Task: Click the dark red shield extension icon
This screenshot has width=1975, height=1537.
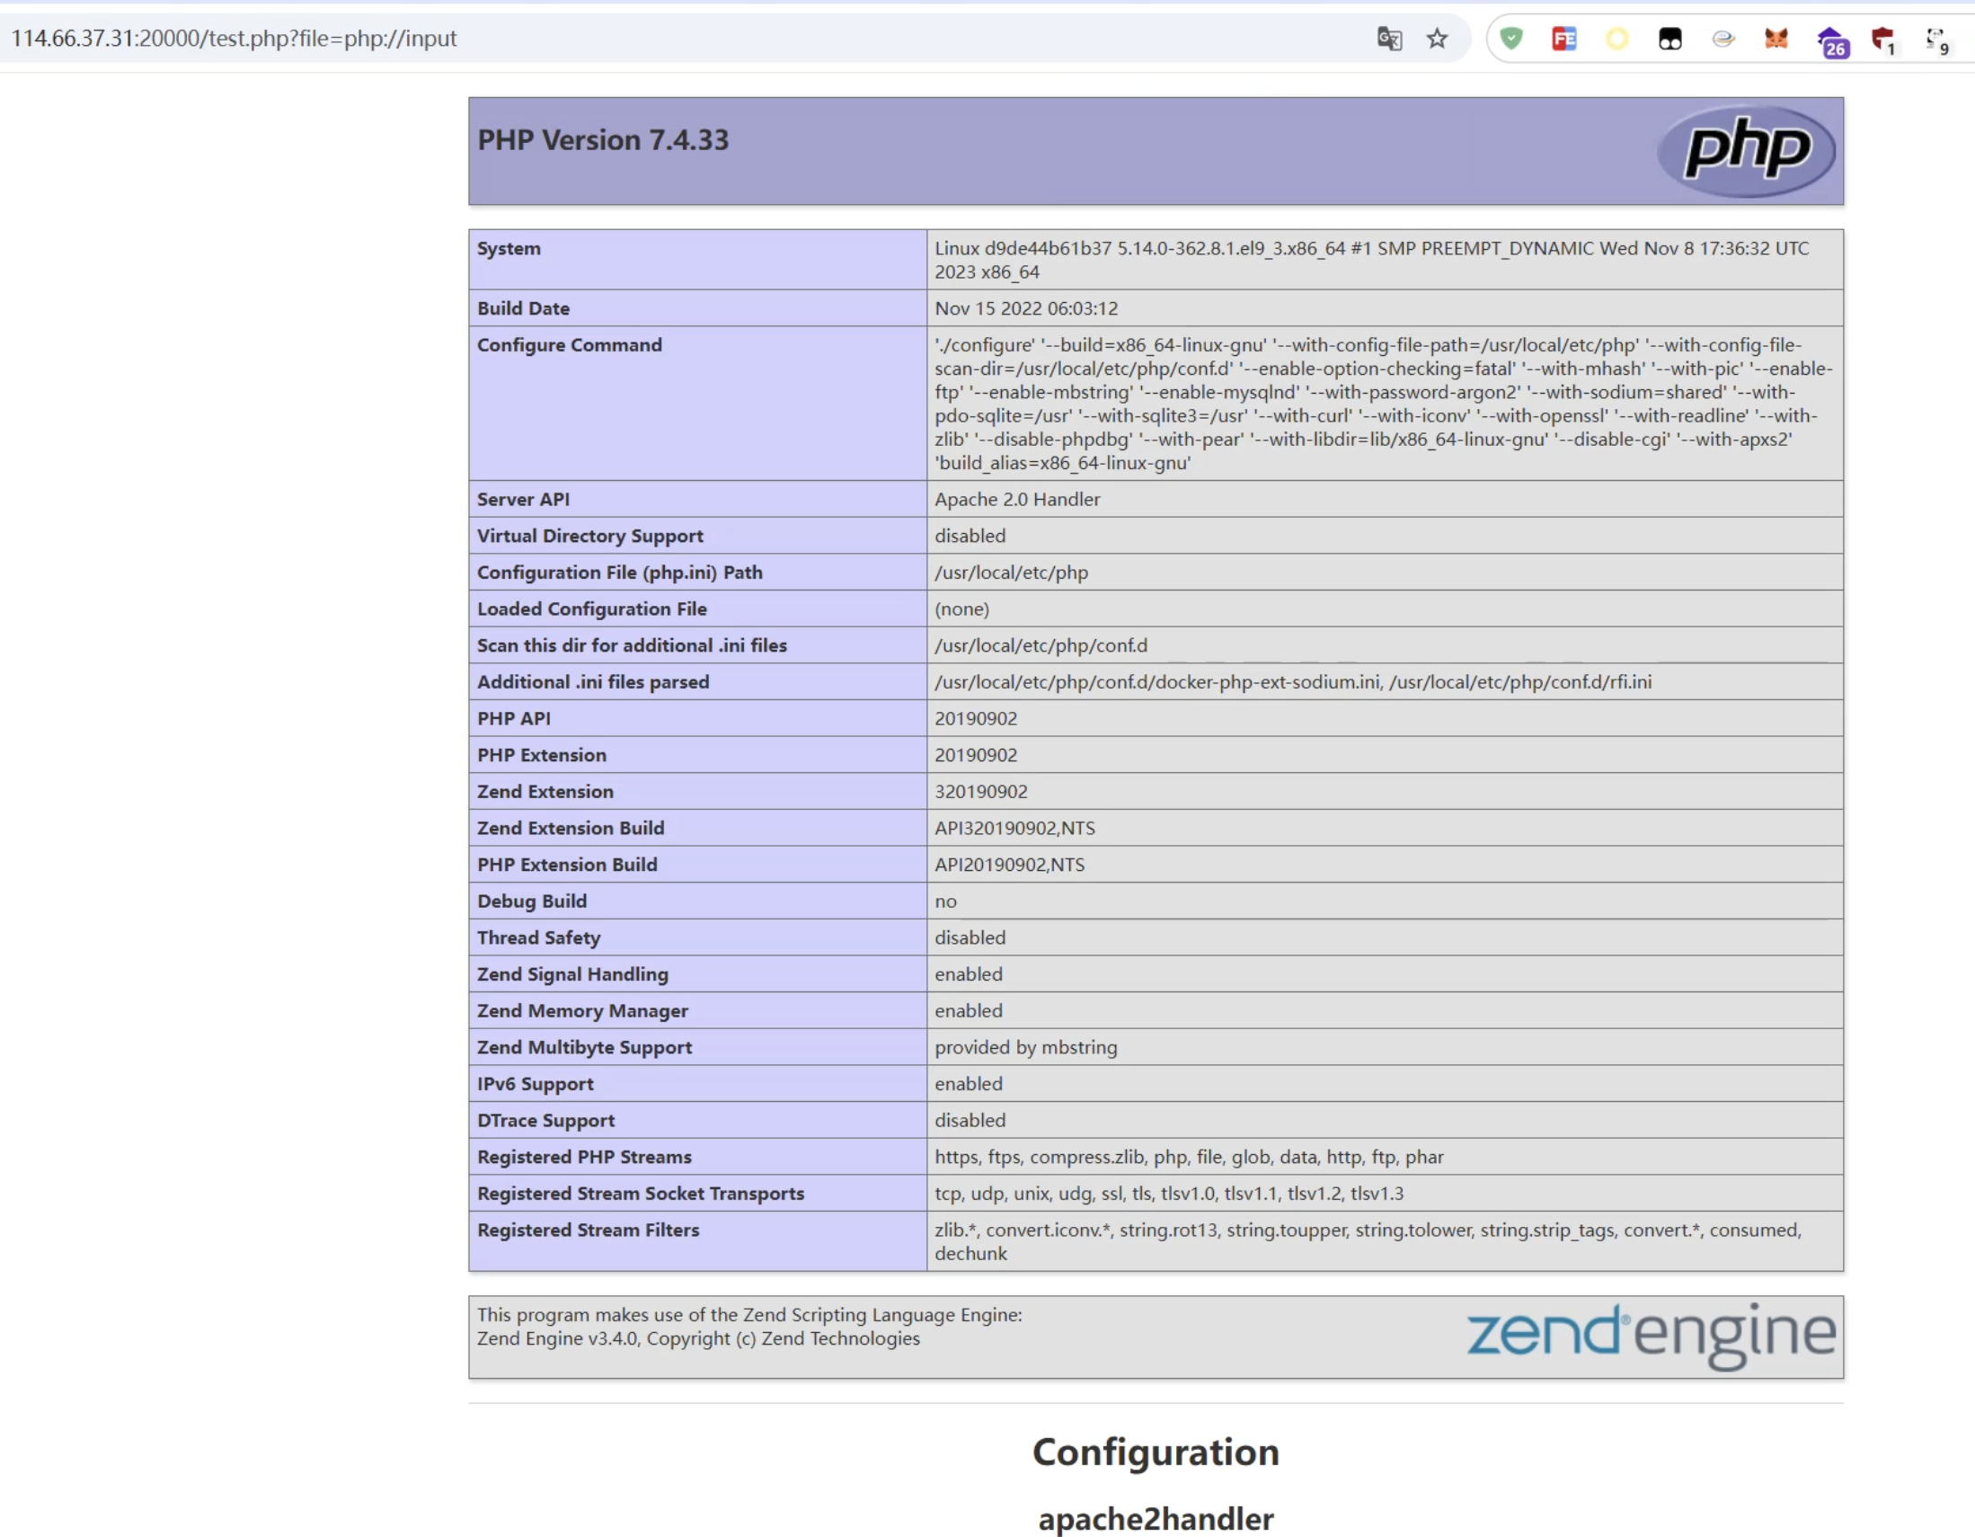Action: pos(1882,40)
